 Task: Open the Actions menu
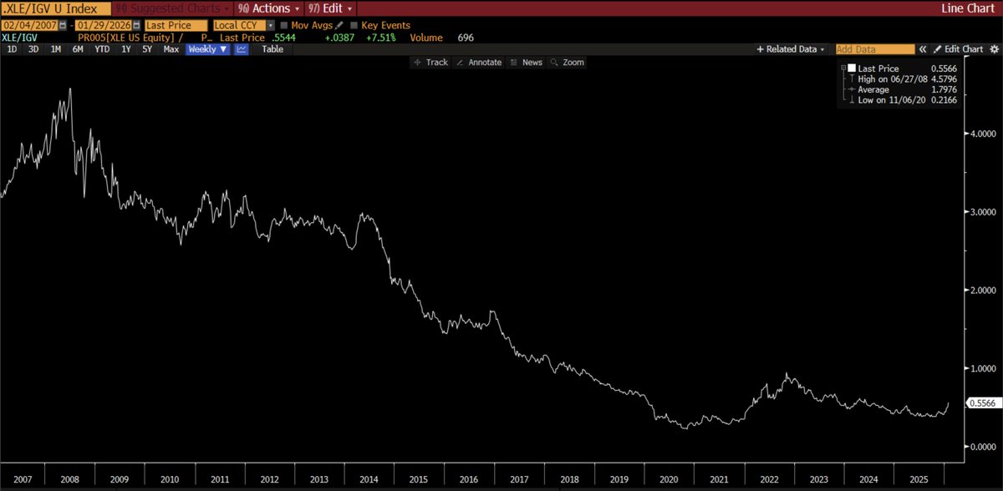269,8
